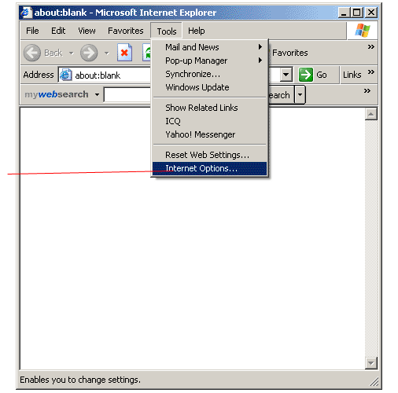The image size is (398, 393).
Task: Click the IE icon in title bar
Action: [27, 13]
